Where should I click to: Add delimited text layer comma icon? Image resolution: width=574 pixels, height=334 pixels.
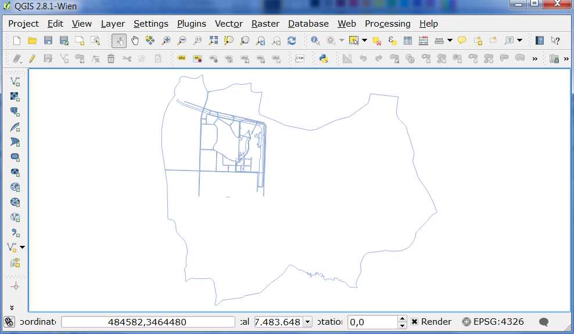(x=15, y=233)
